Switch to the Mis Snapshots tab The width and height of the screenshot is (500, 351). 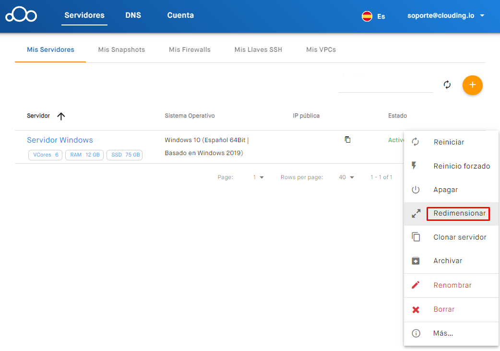(121, 49)
